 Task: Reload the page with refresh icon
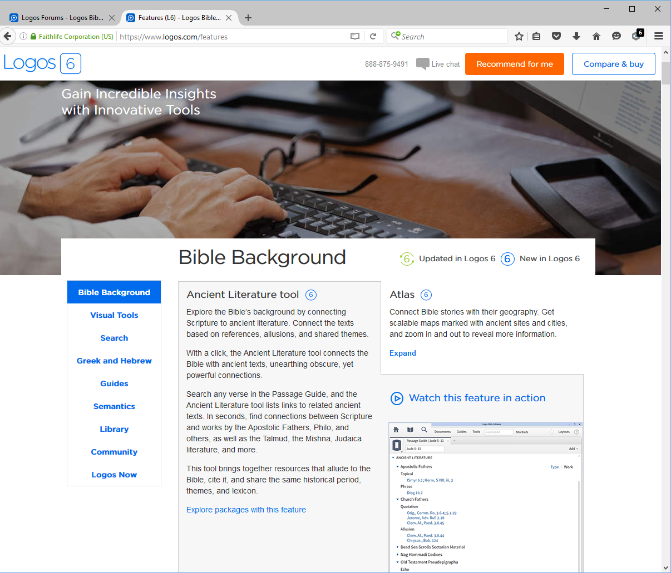(x=373, y=37)
